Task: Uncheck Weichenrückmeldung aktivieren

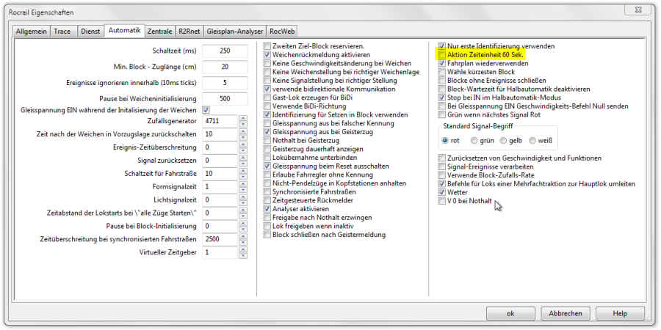Action: pyautogui.click(x=267, y=55)
